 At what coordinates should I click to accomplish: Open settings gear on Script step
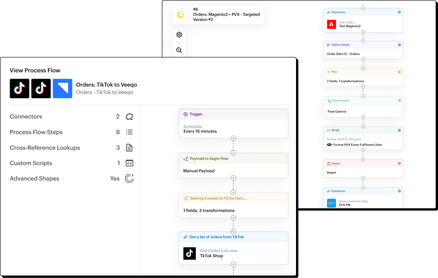pos(399,130)
